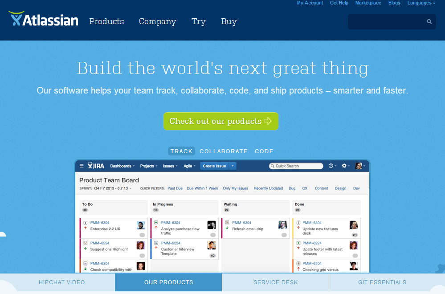
Task: Select the HIPCHAT VIDEO bottom tab
Action: click(61, 282)
